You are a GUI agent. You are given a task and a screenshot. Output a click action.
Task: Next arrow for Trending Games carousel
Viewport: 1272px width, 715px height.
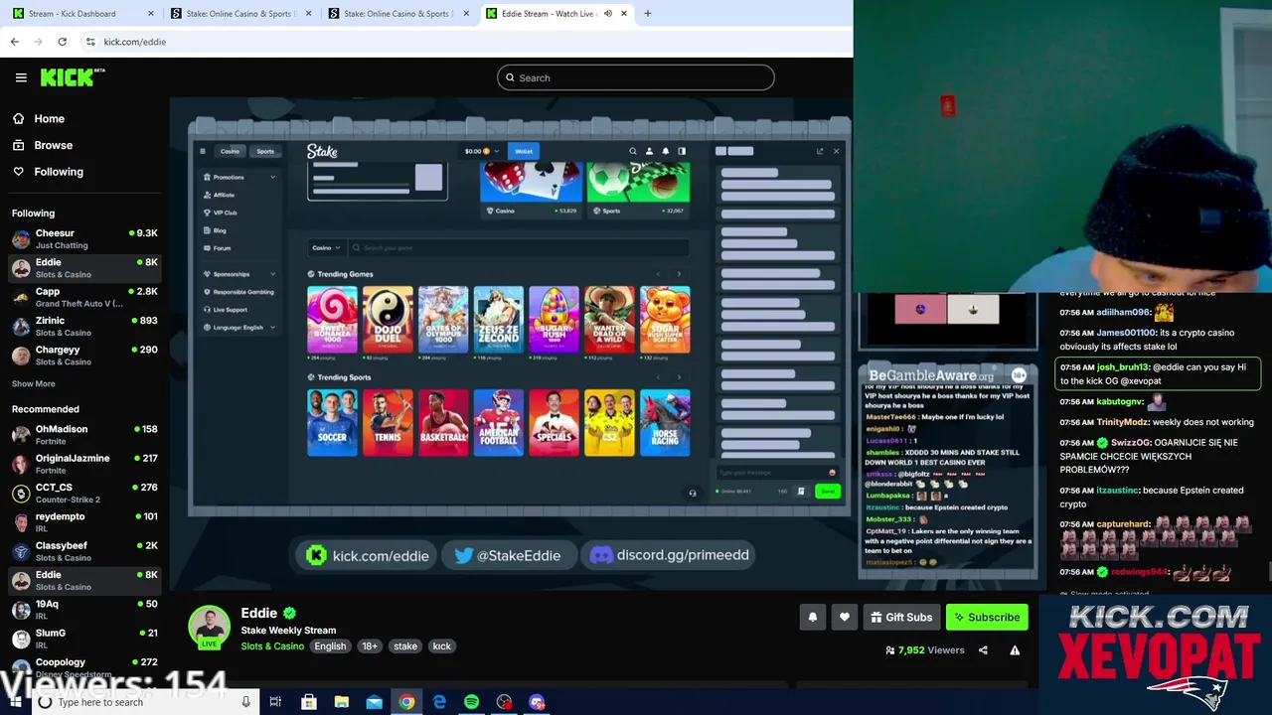point(679,274)
